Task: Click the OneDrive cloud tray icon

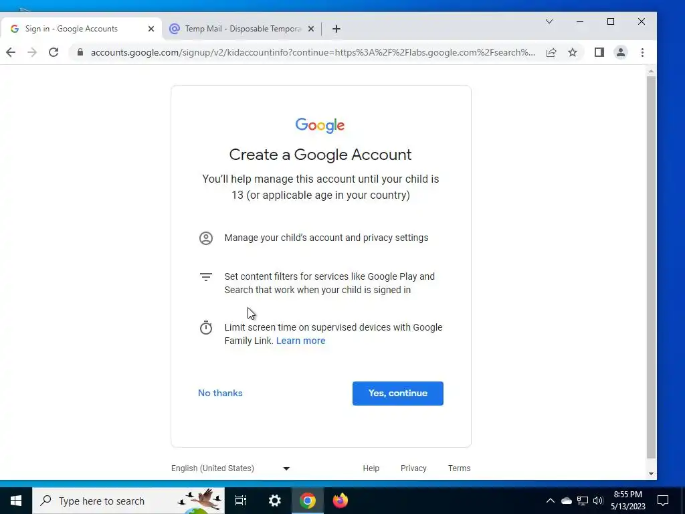Action: [567, 501]
